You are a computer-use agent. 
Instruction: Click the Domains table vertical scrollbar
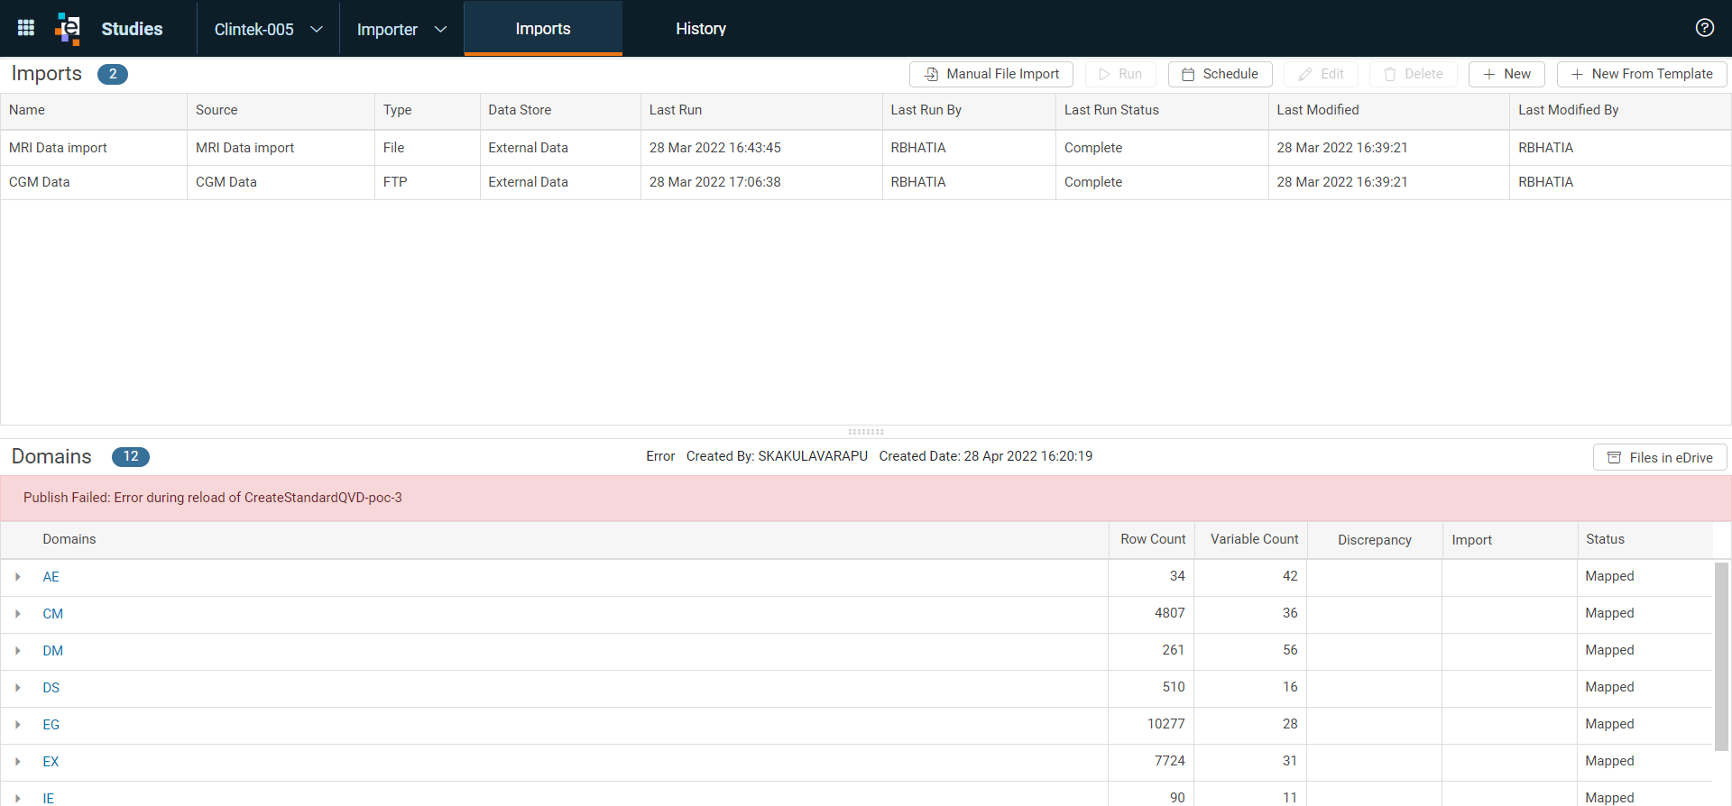tap(1721, 656)
